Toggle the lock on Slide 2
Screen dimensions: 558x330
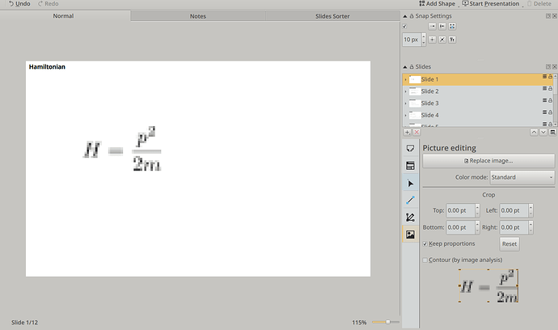coord(550,88)
